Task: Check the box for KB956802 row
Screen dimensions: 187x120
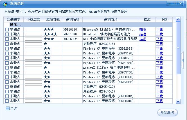Action: coord(7,39)
